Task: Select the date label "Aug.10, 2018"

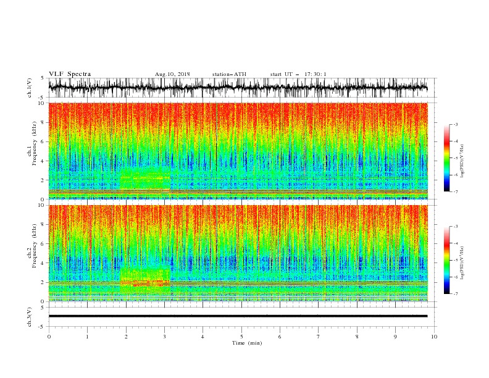Action: click(x=172, y=74)
